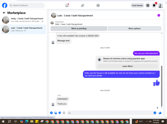Open More options
167x124 pixels.
(135, 28)
